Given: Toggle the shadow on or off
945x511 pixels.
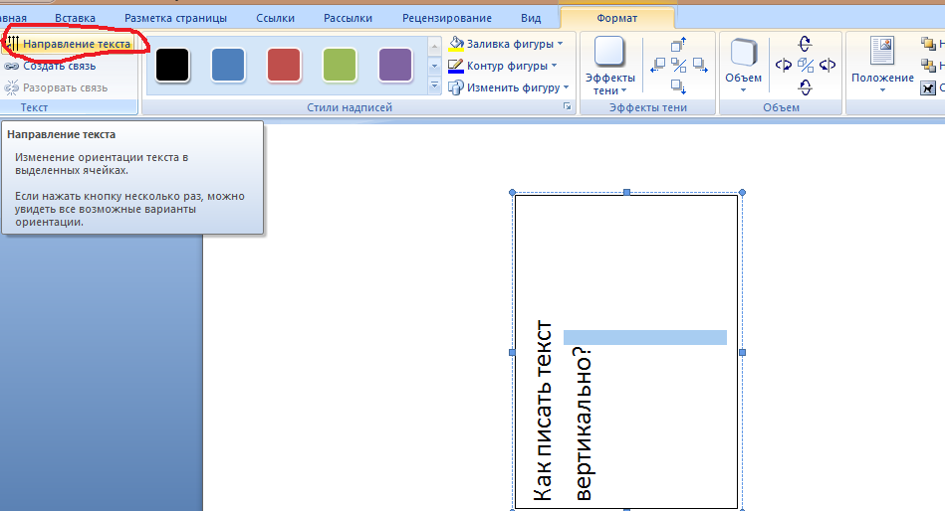Looking at the screenshot, I should pos(679,66).
